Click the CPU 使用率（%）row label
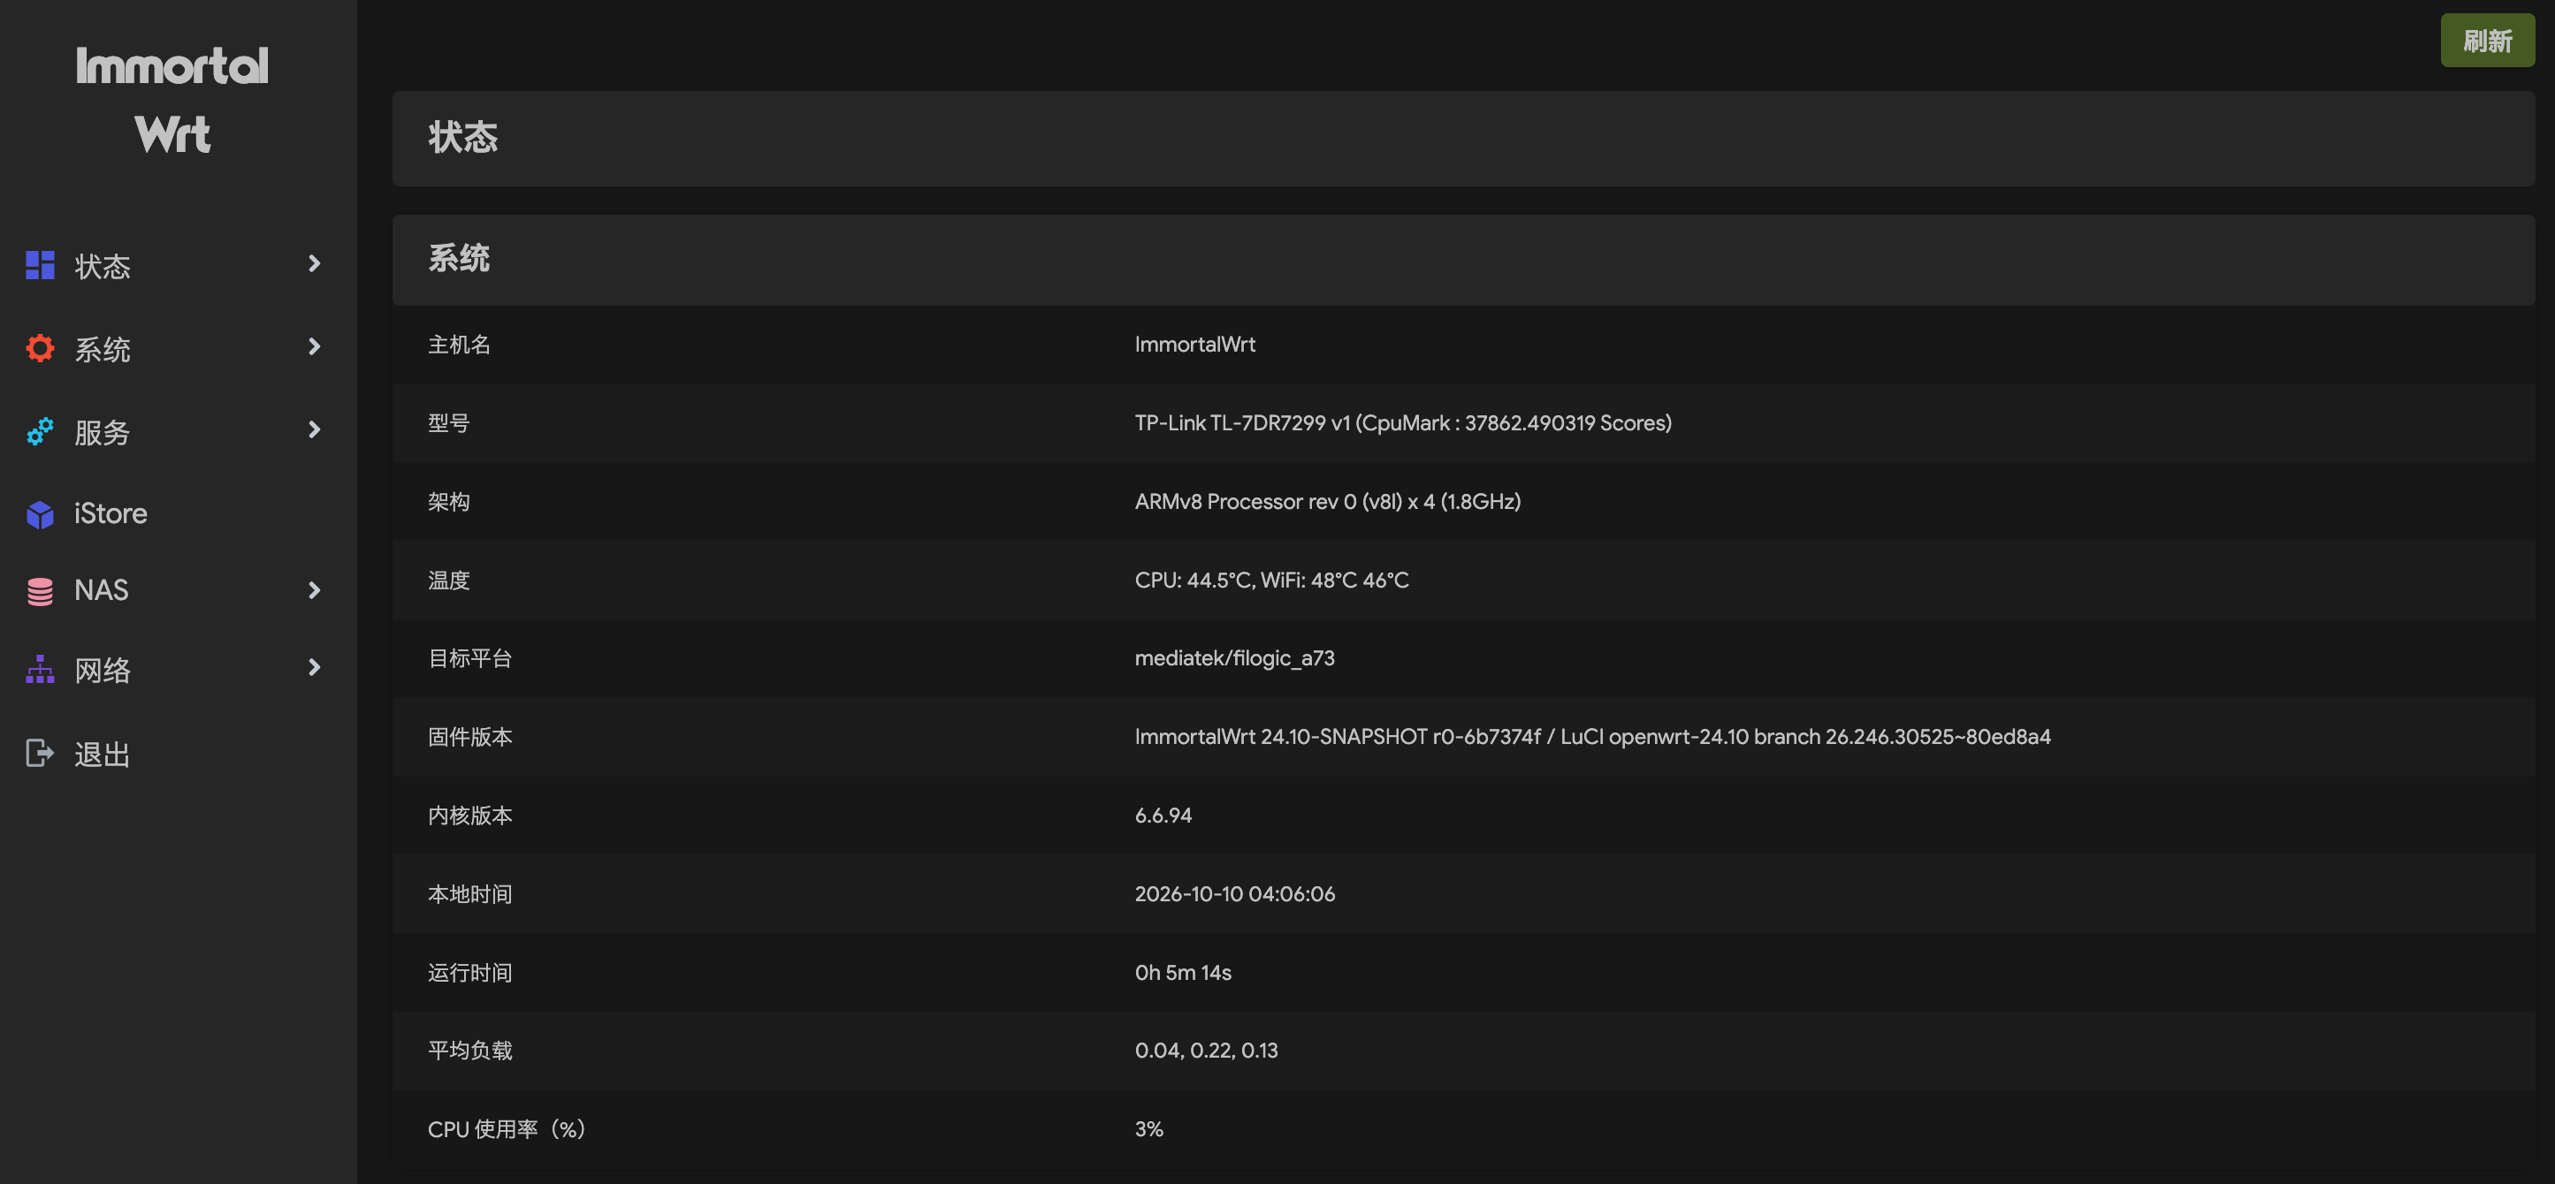The height and width of the screenshot is (1184, 2555). tap(507, 1129)
